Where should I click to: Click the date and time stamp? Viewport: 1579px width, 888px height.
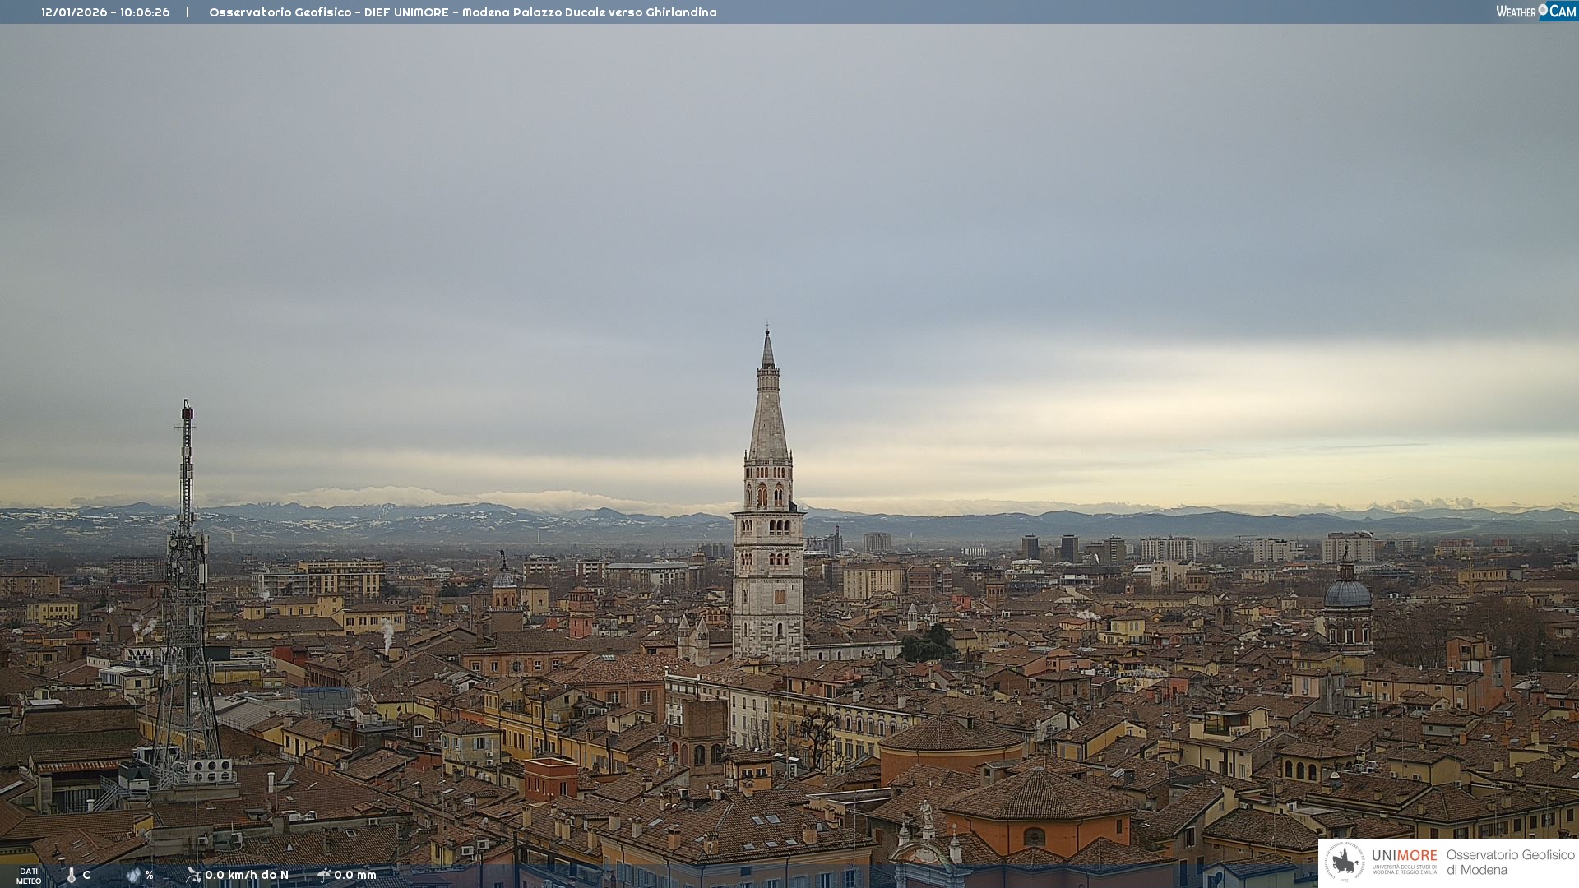coord(105,12)
